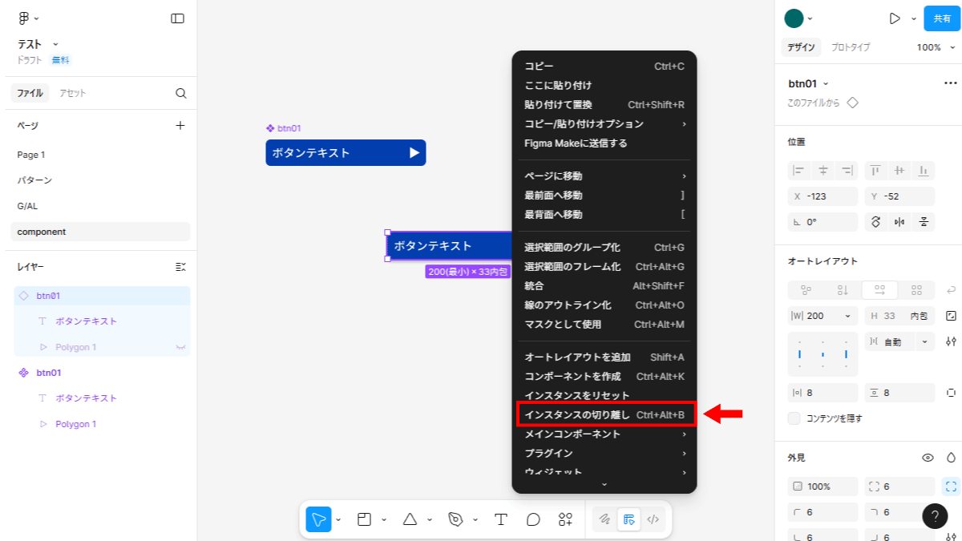Choose the Pen tool in toolbar
This screenshot has width=962, height=541.
point(455,519)
